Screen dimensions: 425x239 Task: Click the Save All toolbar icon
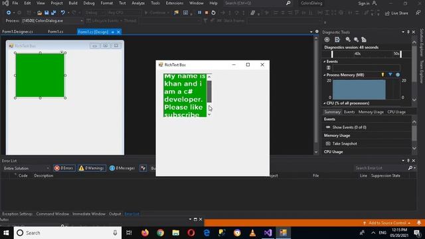click(x=53, y=13)
